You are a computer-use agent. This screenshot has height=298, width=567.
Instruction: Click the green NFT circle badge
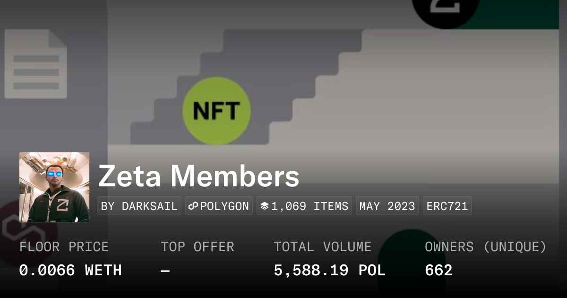coord(216,111)
